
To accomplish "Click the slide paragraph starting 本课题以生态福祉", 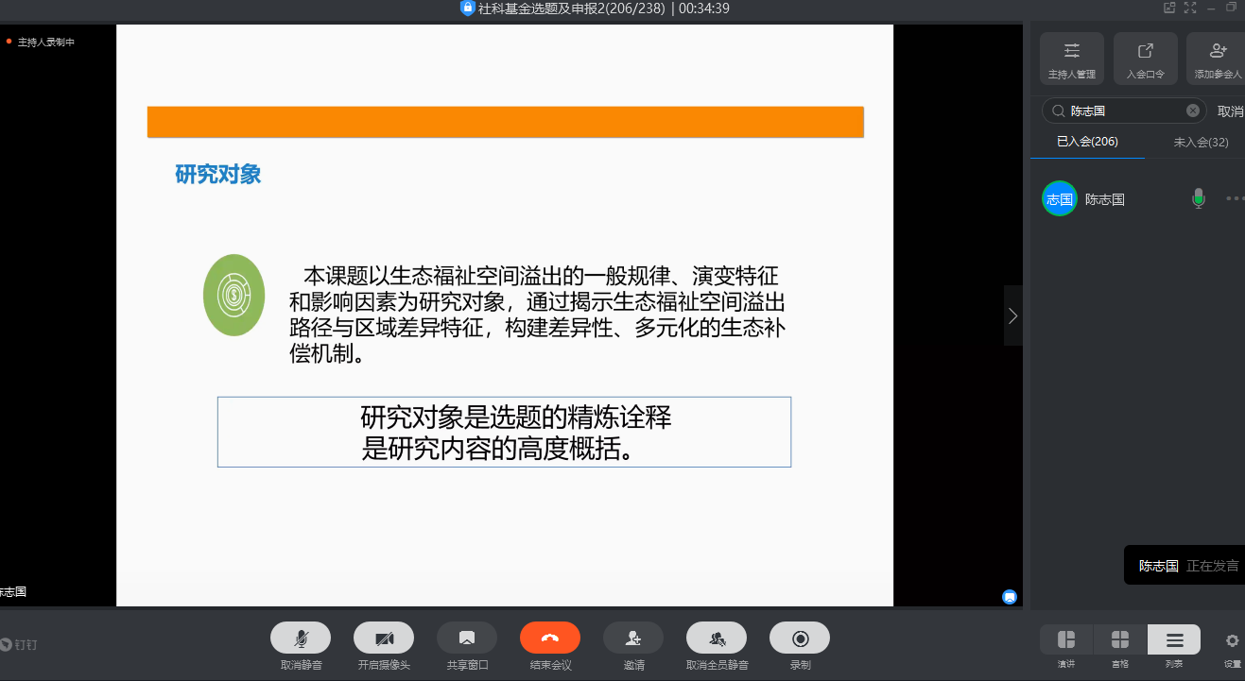I will pos(538,315).
